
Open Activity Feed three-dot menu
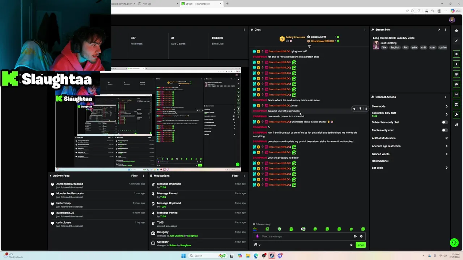click(143, 176)
